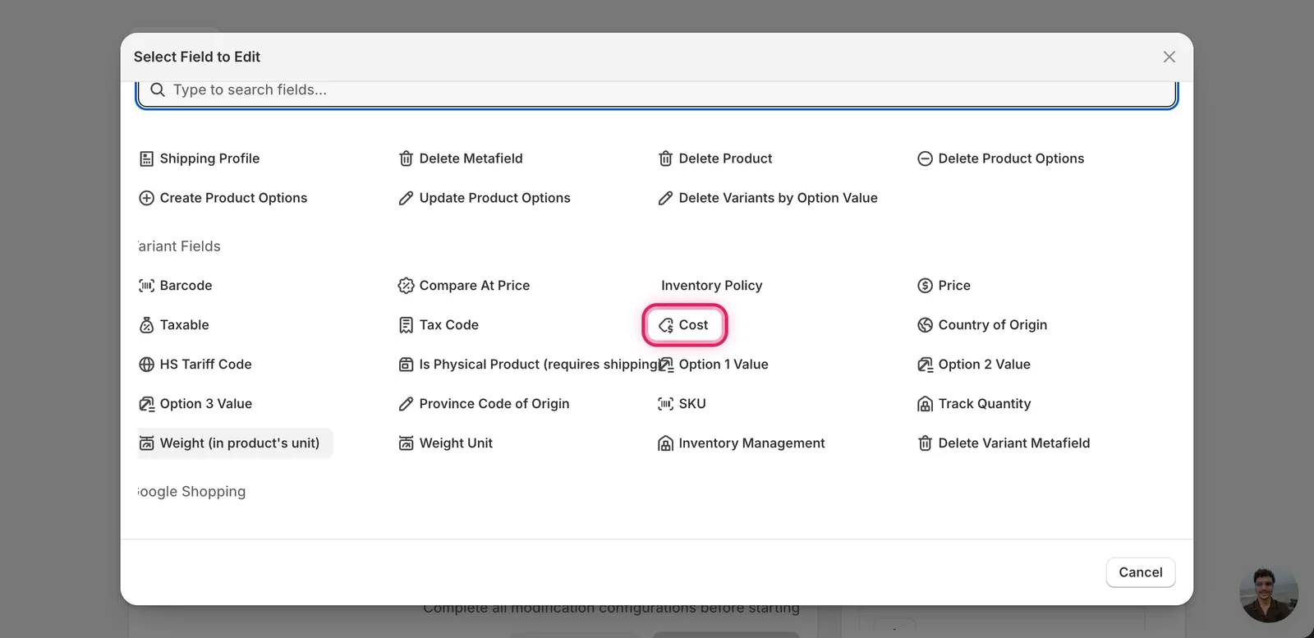Click the Inventory Management icon
The image size is (1314, 638).
tap(665, 443)
